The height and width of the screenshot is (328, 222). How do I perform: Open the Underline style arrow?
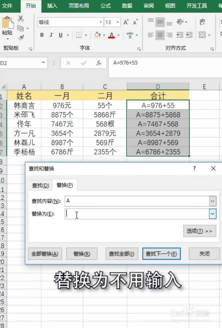click(x=68, y=35)
